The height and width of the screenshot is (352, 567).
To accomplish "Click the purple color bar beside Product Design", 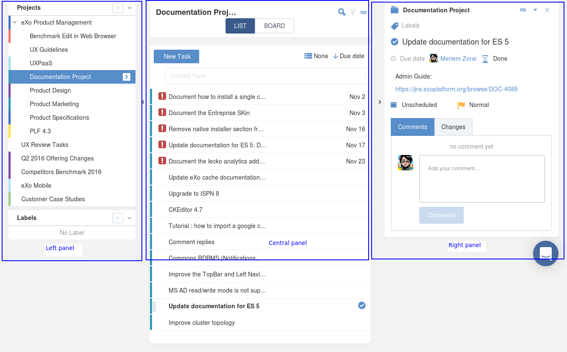I will point(9,90).
